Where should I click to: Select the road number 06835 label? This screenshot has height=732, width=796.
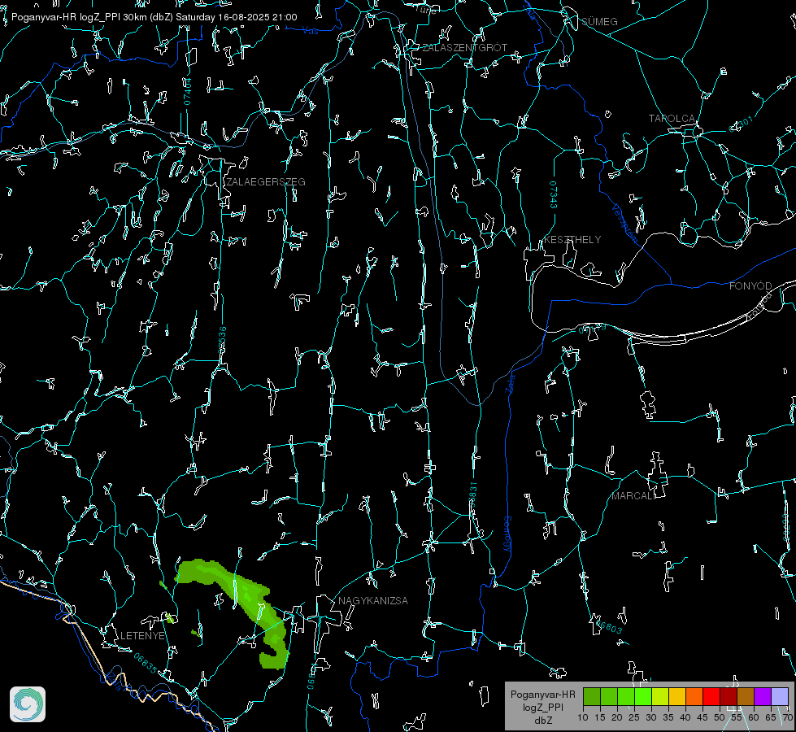(146, 663)
